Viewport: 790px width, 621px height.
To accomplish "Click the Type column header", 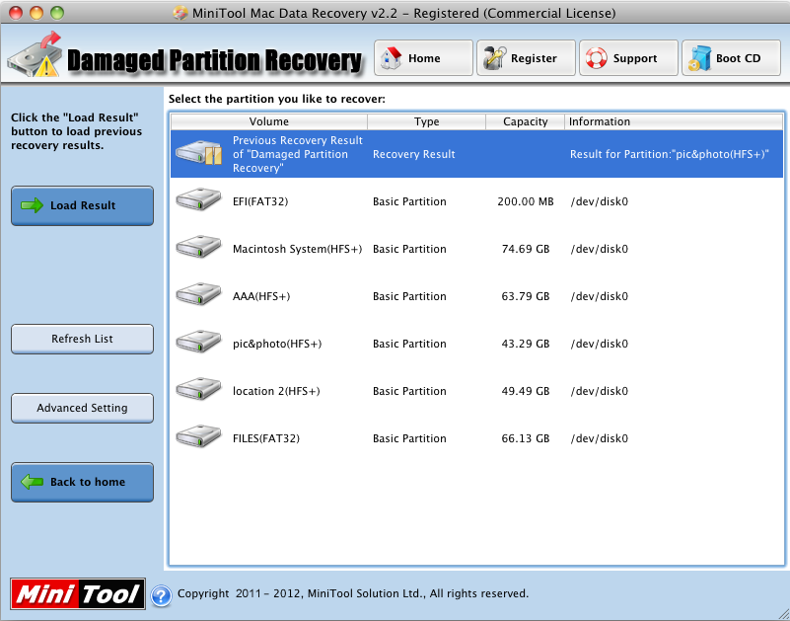I will [x=426, y=121].
